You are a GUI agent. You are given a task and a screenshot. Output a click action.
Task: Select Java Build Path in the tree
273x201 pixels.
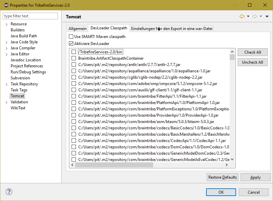tap(24, 36)
